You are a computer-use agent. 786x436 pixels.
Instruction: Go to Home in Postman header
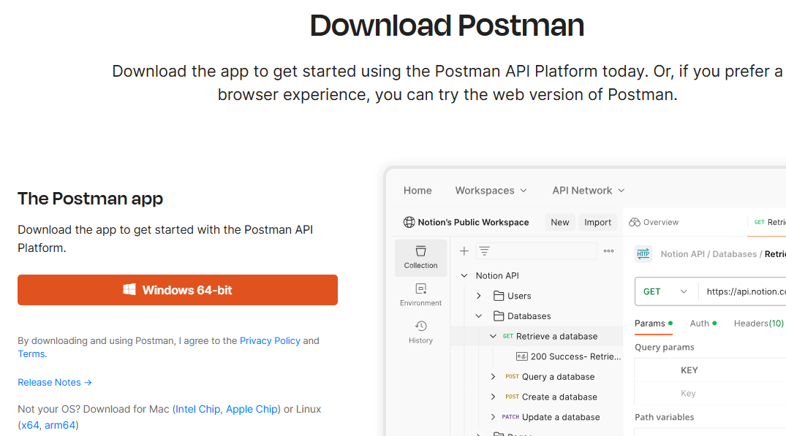[x=417, y=191]
